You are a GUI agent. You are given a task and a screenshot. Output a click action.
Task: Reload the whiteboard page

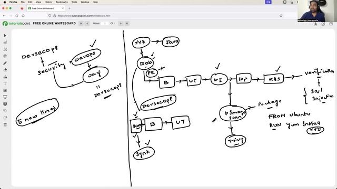17,16
